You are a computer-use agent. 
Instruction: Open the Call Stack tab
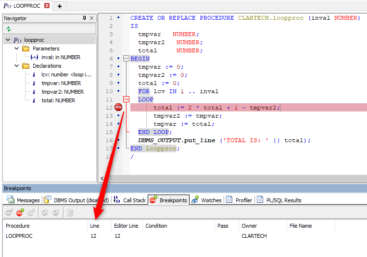[130, 200]
